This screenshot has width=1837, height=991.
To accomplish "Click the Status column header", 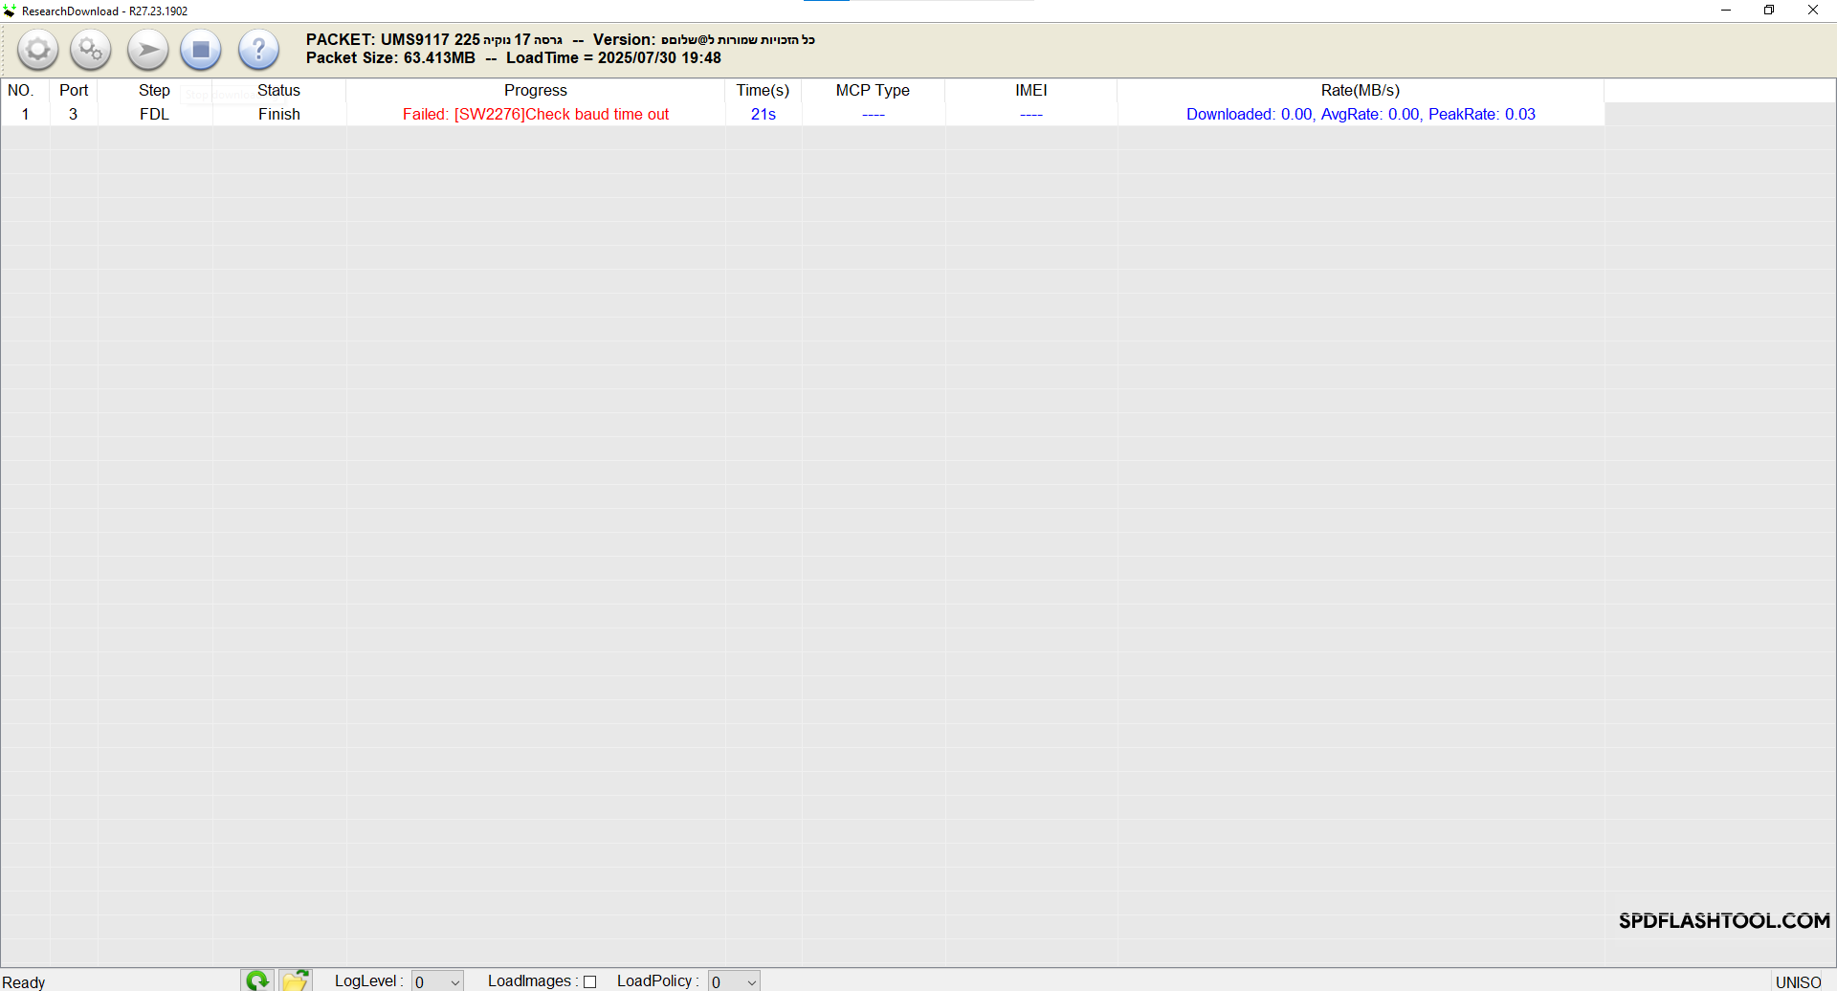I will 278,90.
